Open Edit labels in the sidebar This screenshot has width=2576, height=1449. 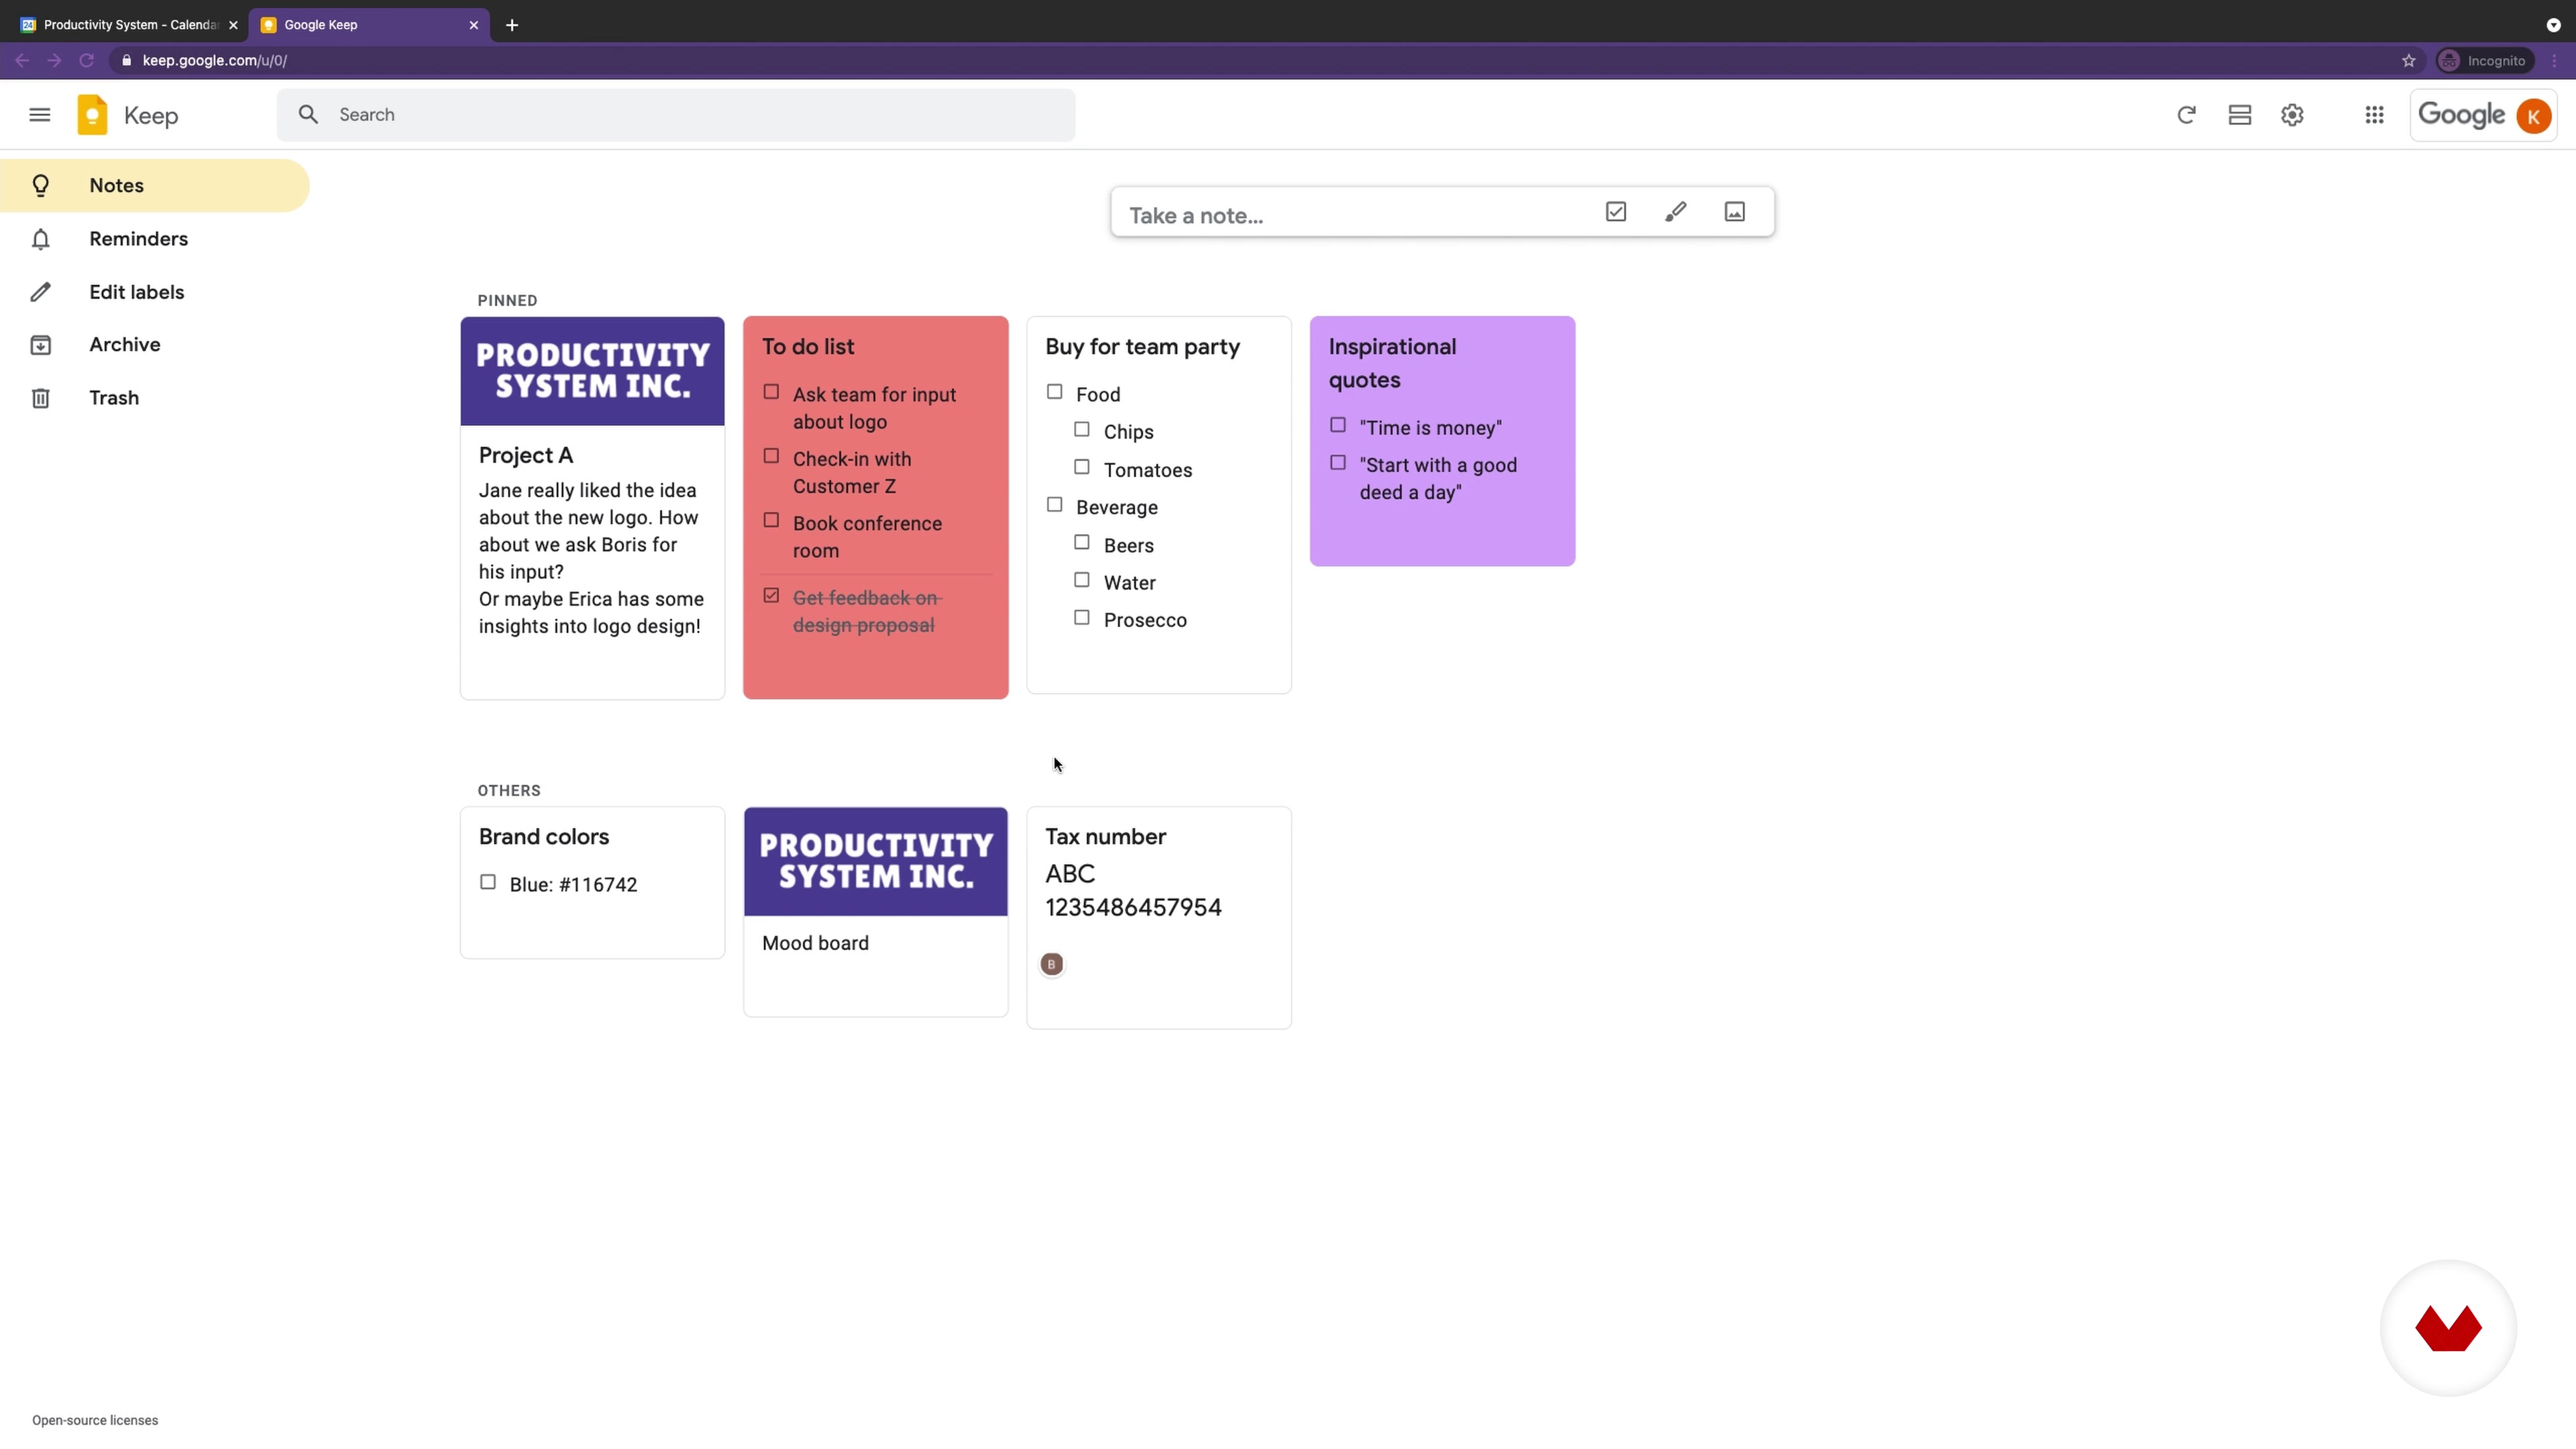coord(155,292)
